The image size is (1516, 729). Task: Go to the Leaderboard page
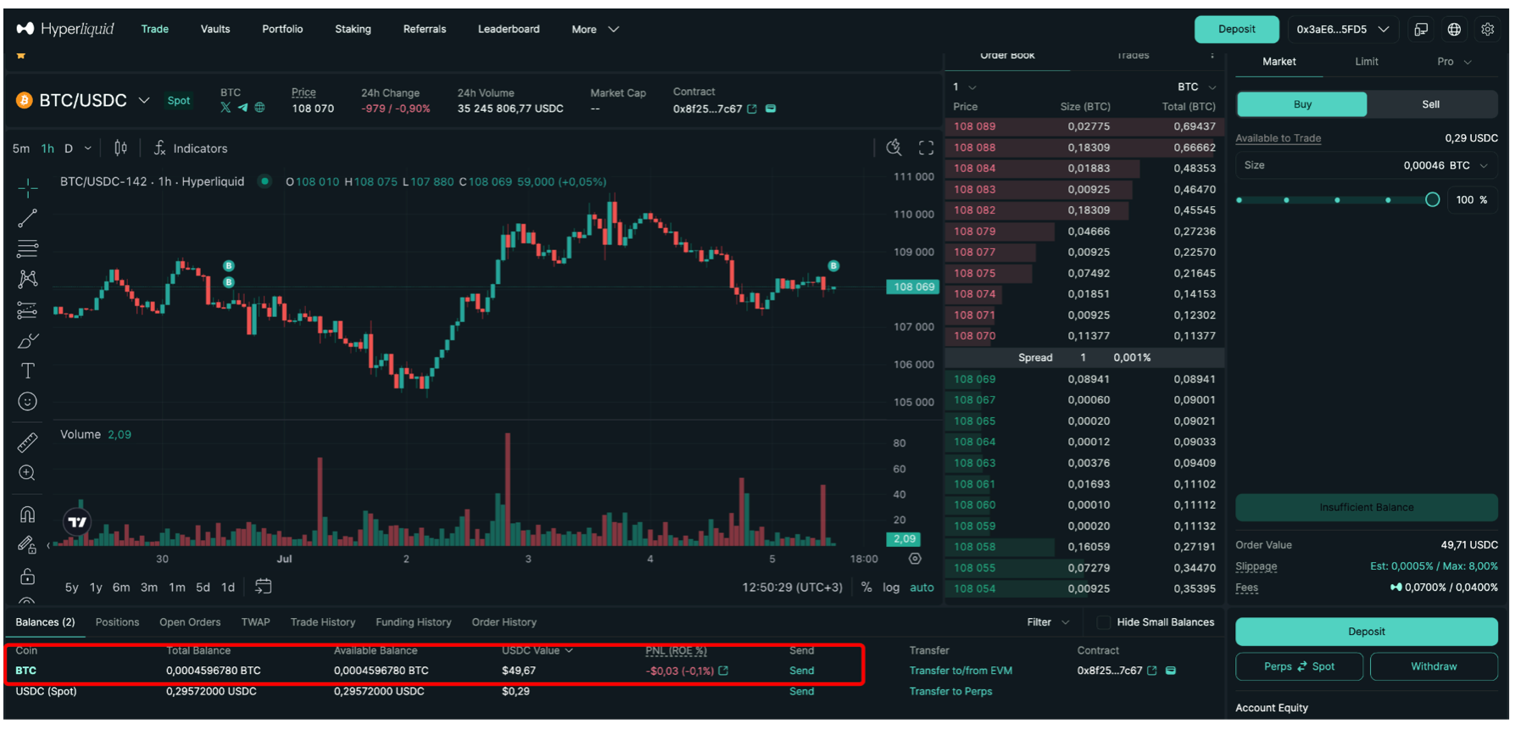pyautogui.click(x=508, y=30)
